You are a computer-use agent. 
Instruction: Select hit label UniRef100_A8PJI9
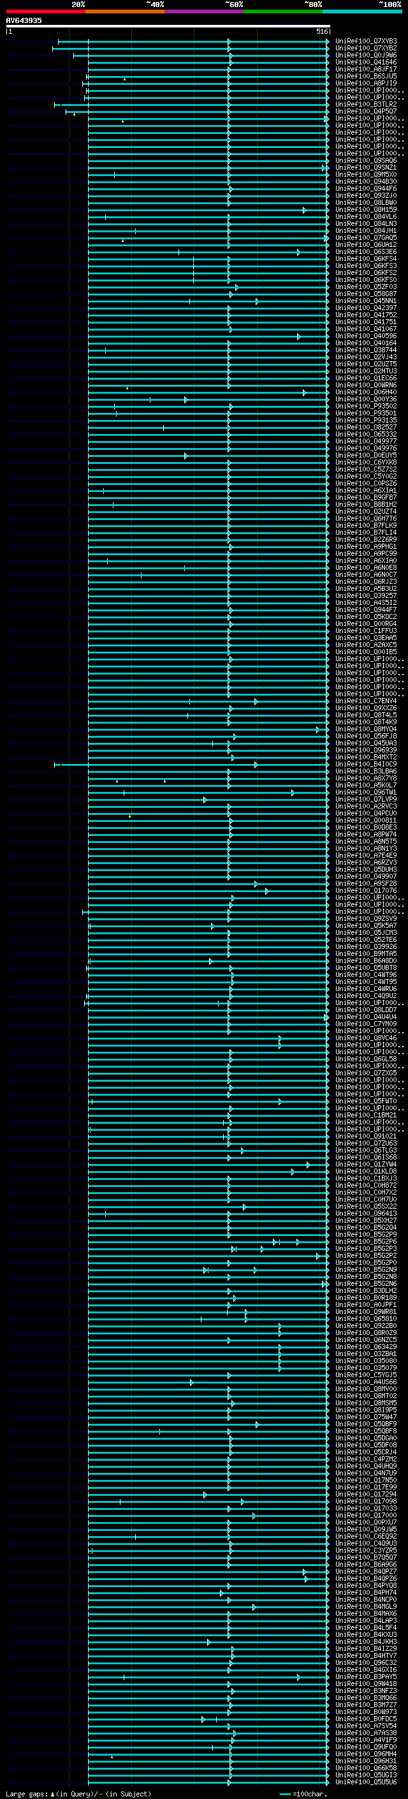coord(366,83)
